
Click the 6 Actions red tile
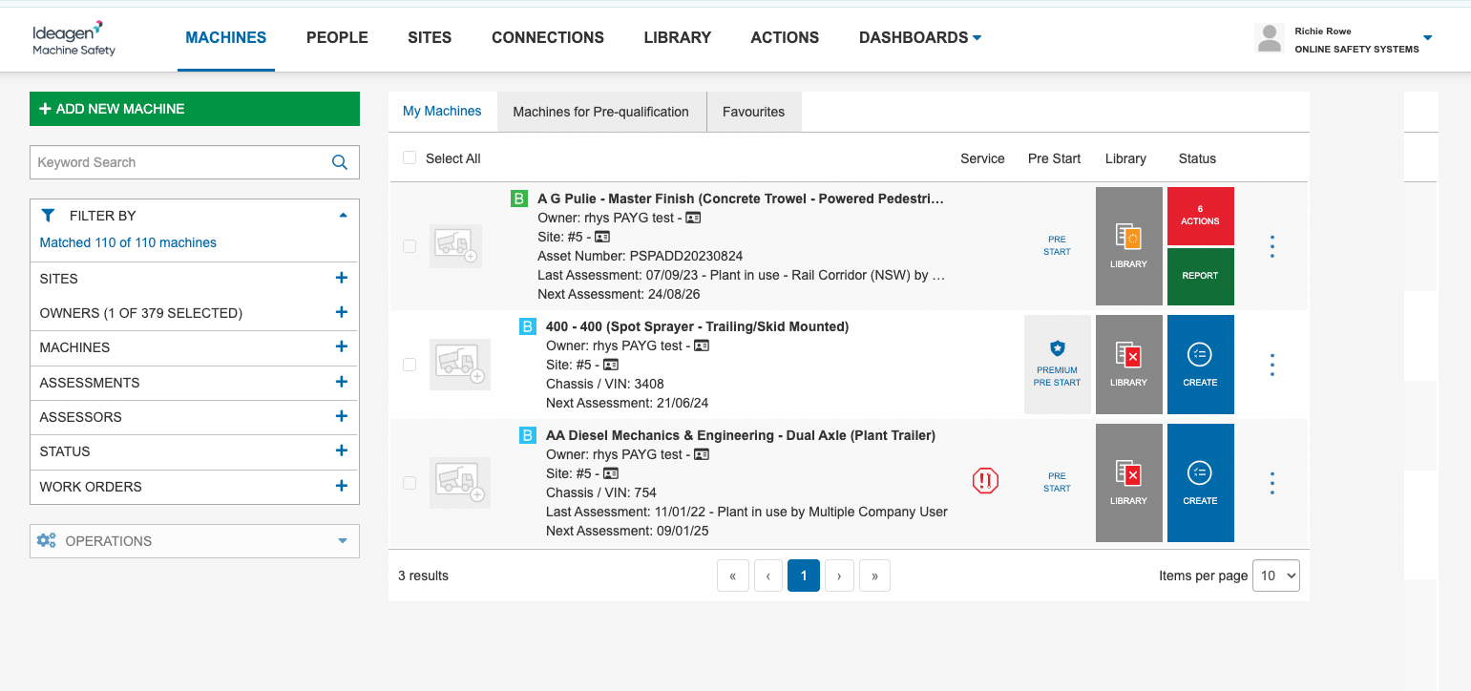(x=1200, y=216)
